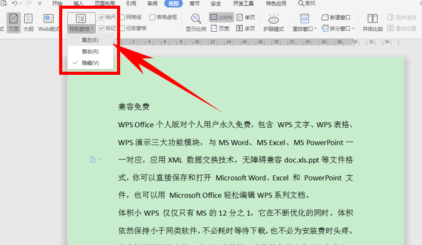Open the Developer Tools (开发工具) tab
Image resolution: width=422 pixels, height=245 pixels.
[243, 4]
